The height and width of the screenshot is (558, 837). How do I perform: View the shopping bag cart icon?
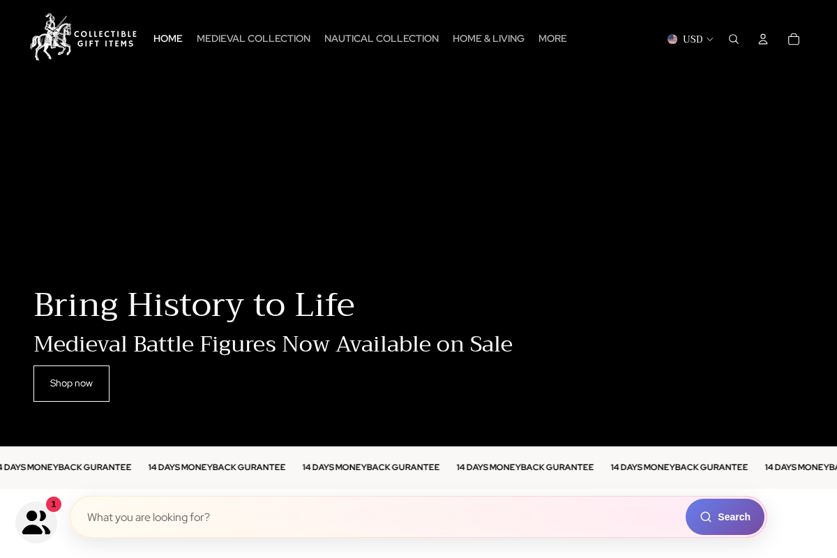click(793, 39)
